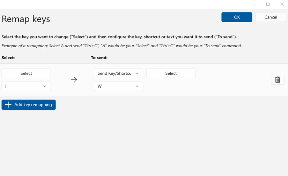Discard changes with the Cancel button

(x=271, y=17)
